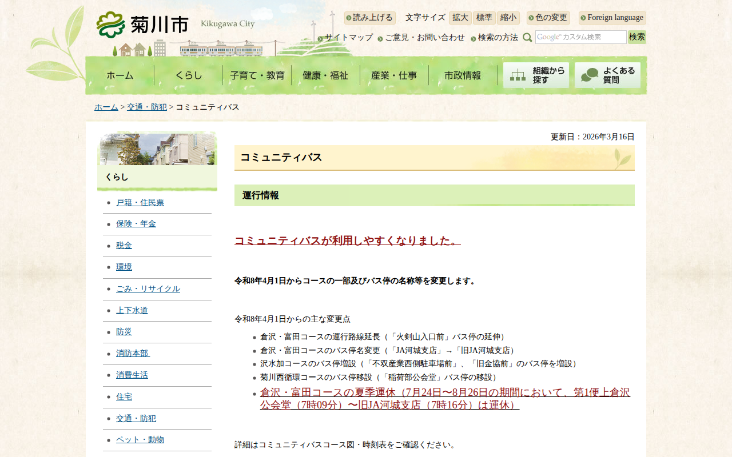Click the 菊川西循環コース bus stop relocation item
The width and height of the screenshot is (732, 457).
(x=380, y=378)
